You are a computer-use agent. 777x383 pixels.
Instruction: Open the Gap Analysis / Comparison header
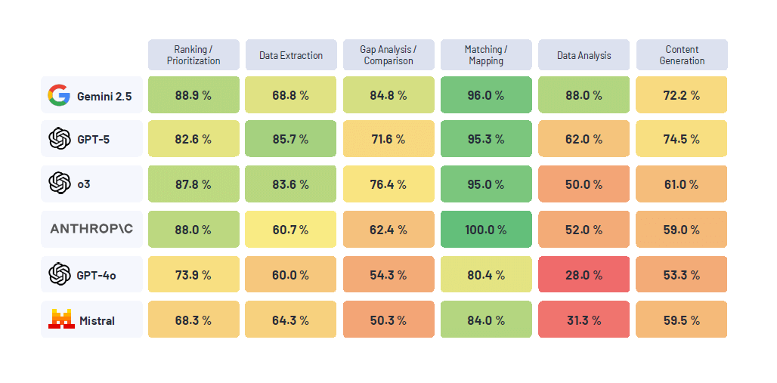[x=388, y=55]
